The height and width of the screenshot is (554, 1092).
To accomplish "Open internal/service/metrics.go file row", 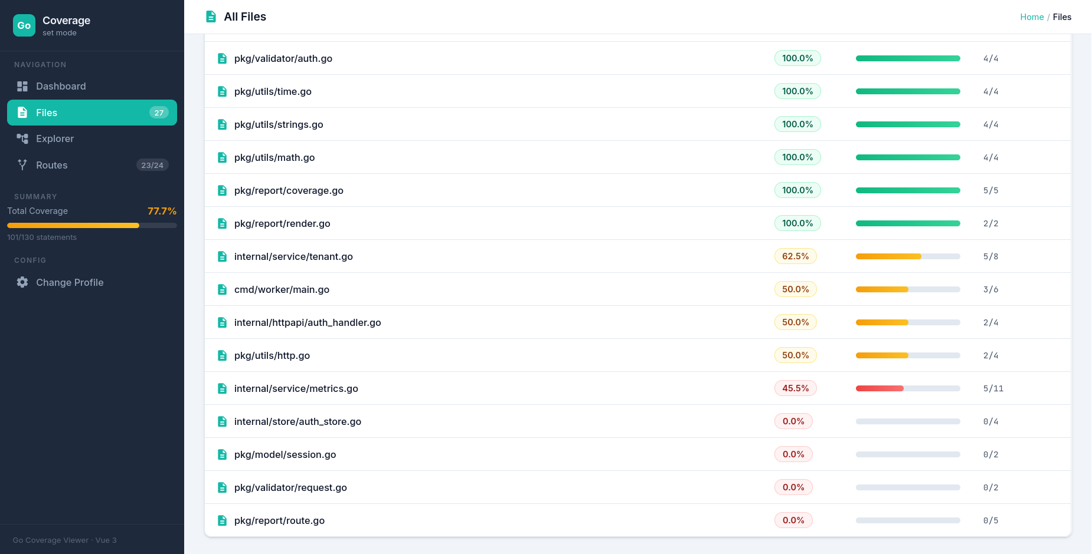I will [296, 388].
